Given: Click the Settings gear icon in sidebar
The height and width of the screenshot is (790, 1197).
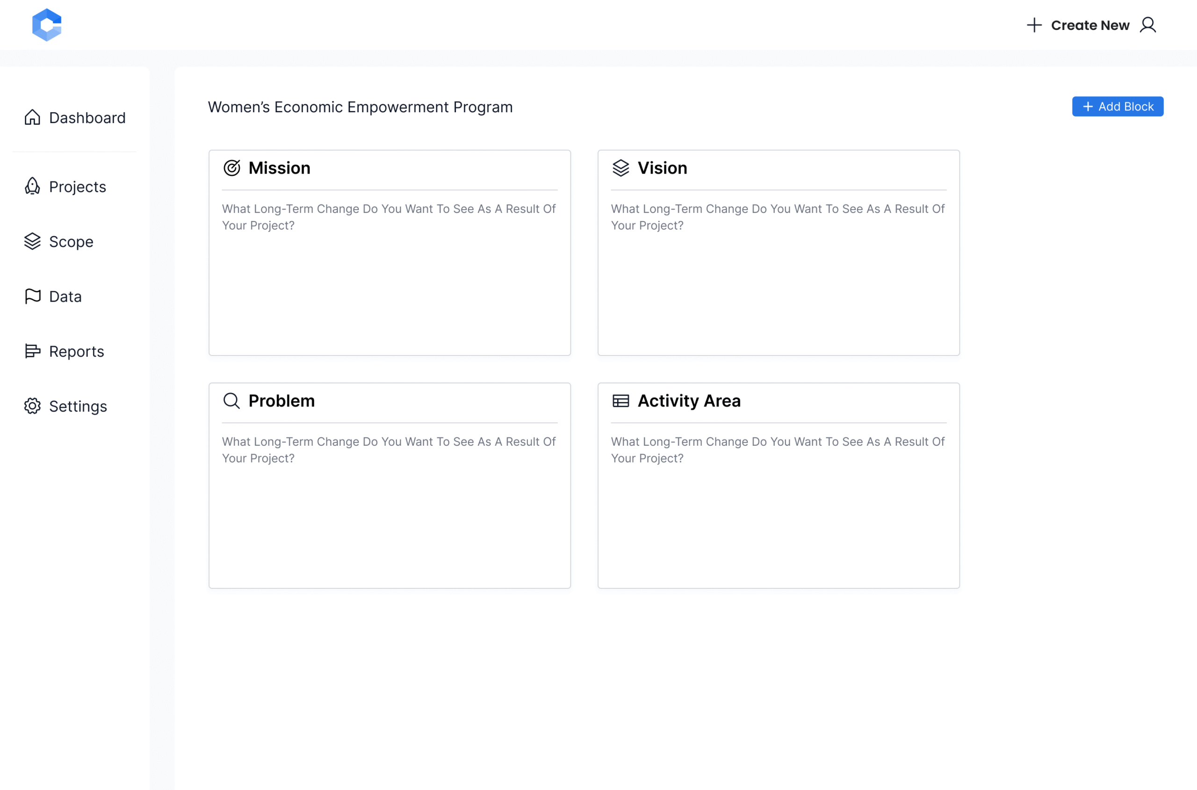Looking at the screenshot, I should (32, 406).
